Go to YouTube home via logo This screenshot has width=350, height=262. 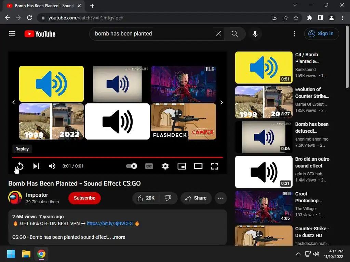pyautogui.click(x=40, y=34)
